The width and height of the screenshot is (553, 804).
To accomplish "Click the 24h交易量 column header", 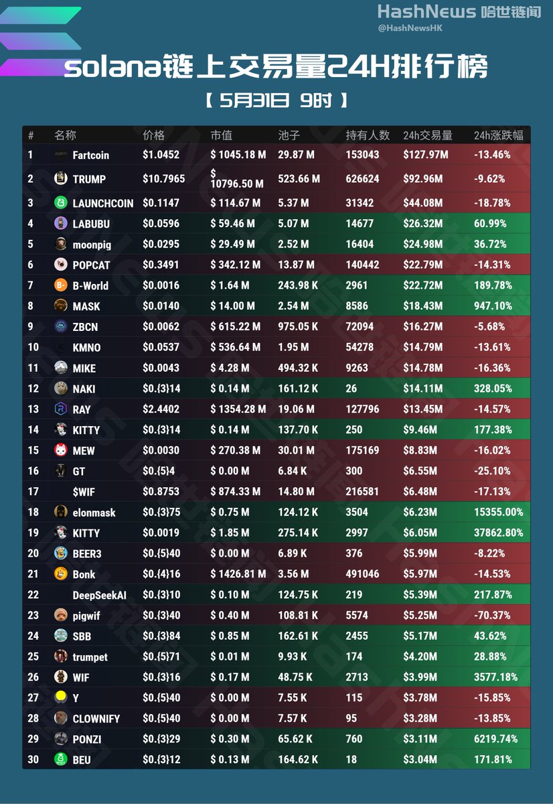I will click(428, 135).
